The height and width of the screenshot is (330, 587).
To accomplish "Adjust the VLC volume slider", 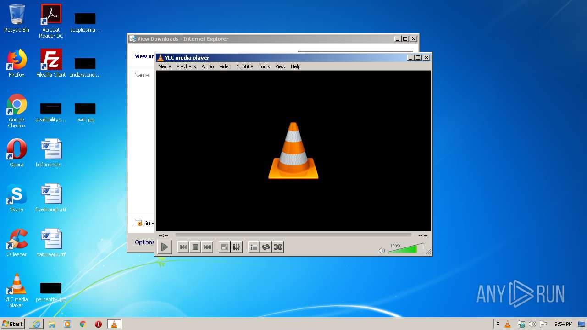I will (x=405, y=249).
